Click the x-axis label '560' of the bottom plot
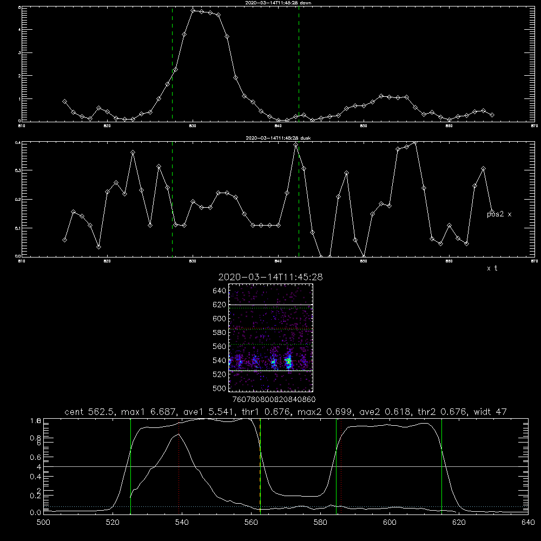Image resolution: width=541 pixels, height=541 pixels. (251, 523)
